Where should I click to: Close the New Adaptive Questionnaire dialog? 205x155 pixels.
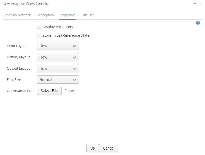pyautogui.click(x=201, y=4)
